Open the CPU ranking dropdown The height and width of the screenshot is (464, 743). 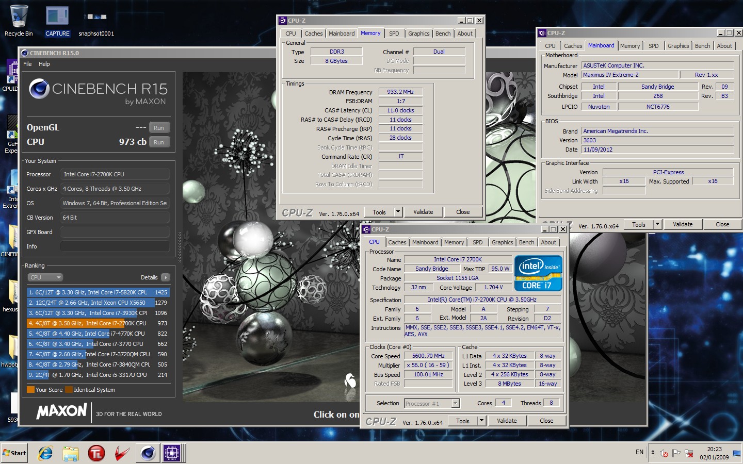click(x=45, y=277)
